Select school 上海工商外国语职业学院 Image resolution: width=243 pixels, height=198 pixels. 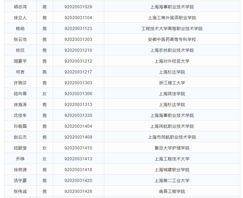pyautogui.click(x=172, y=18)
